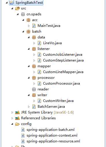
Task: Select BatchServer.java file name
Action: pyautogui.click(x=51, y=107)
